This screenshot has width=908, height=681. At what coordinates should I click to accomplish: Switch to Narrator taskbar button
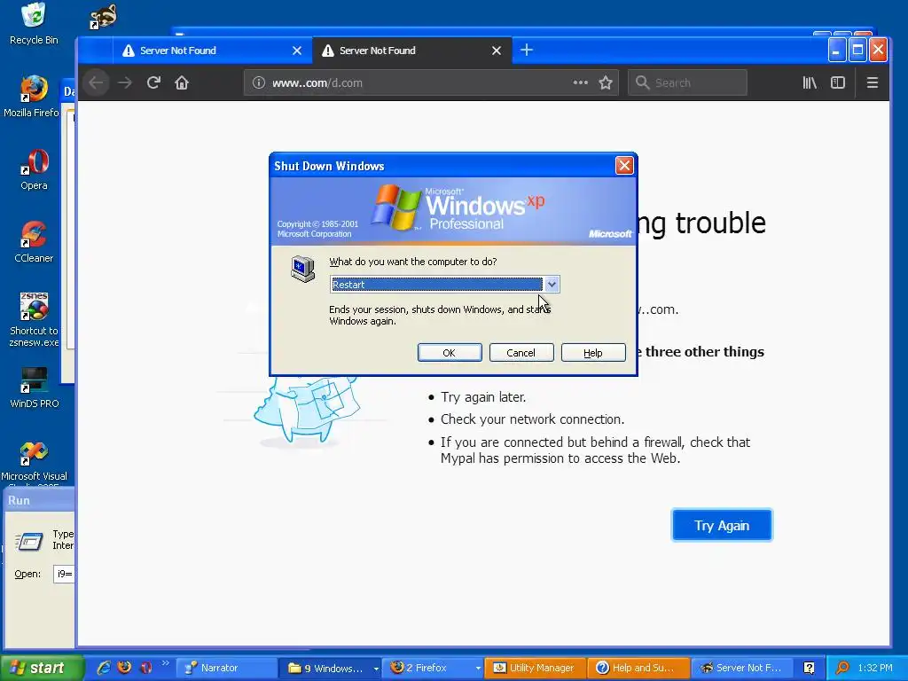tap(226, 668)
